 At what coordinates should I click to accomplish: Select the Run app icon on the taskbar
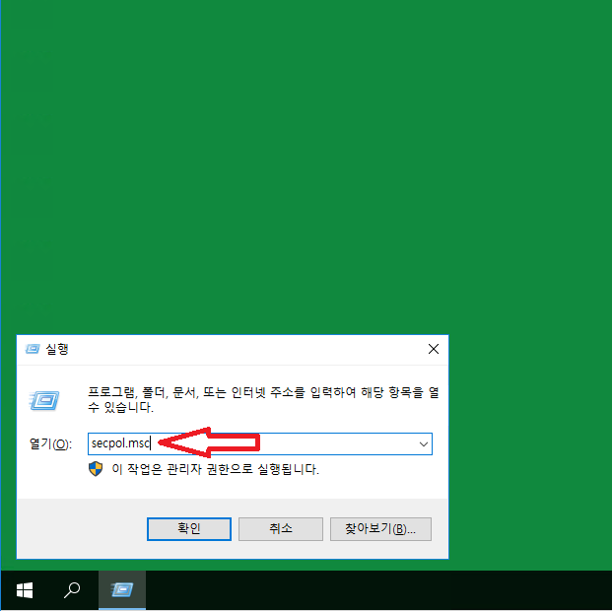[x=122, y=590]
